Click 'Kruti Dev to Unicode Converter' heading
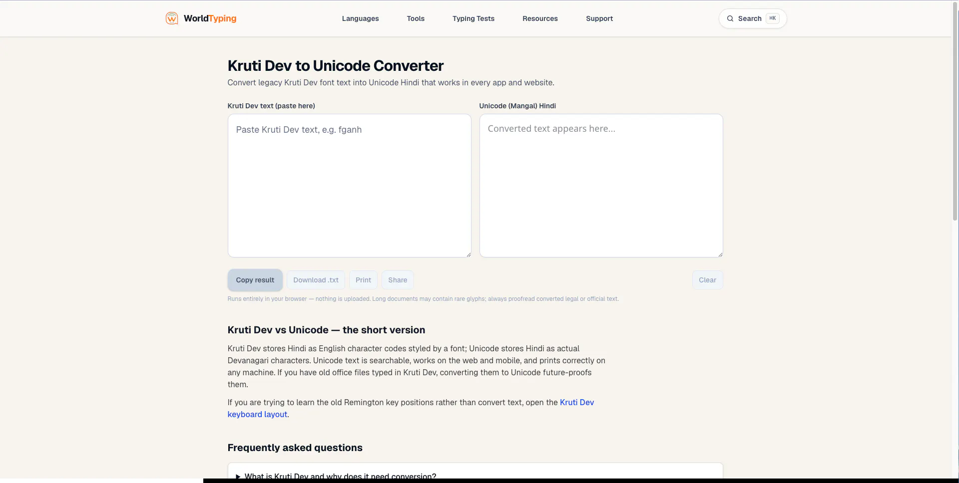This screenshot has height=483, width=959. click(335, 65)
